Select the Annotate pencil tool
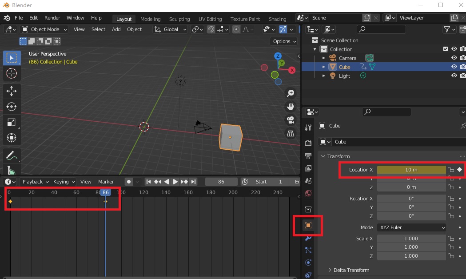Viewport: 466px width, 279px height. 12,155
